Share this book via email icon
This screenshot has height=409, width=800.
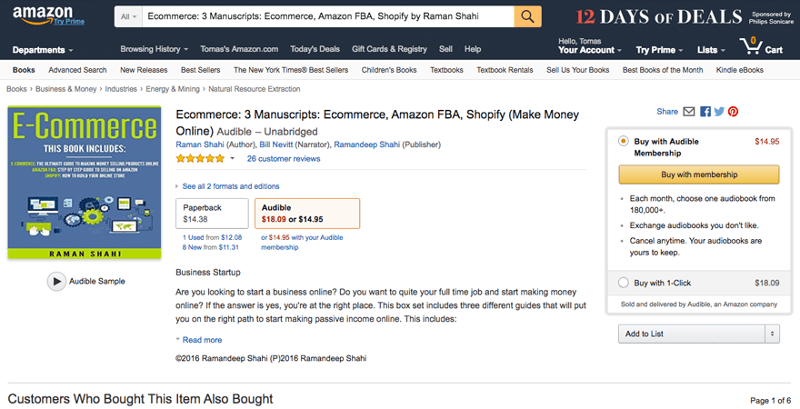(x=689, y=112)
